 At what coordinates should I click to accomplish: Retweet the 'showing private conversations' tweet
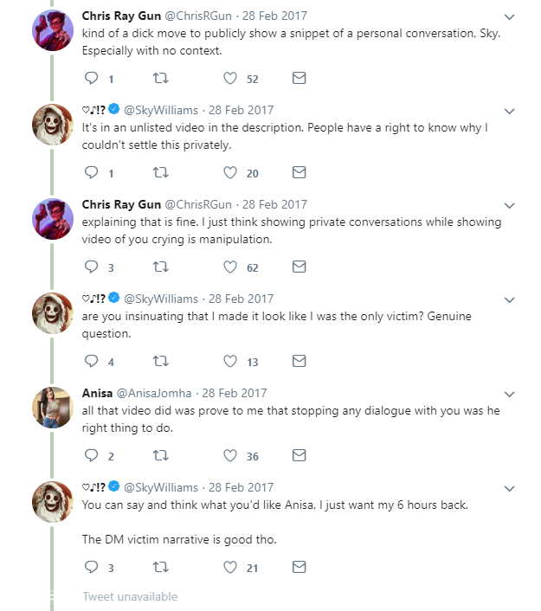click(x=160, y=267)
